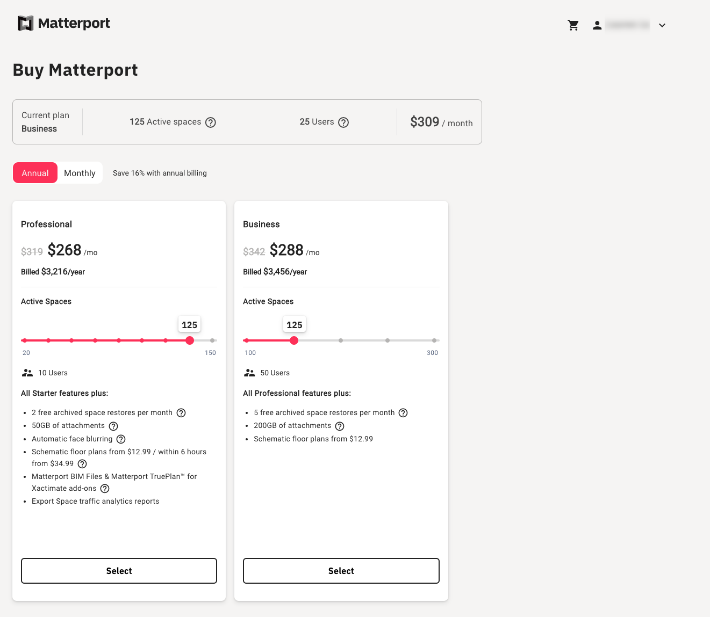Screen dimensions: 710x617
Task: Select the Professional plan
Action: click(119, 571)
